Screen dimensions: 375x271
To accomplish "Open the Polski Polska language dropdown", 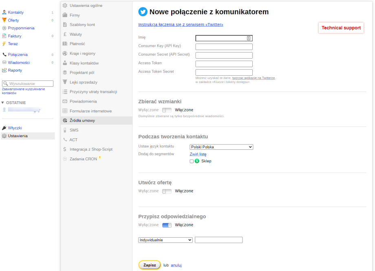I will [x=221, y=147].
